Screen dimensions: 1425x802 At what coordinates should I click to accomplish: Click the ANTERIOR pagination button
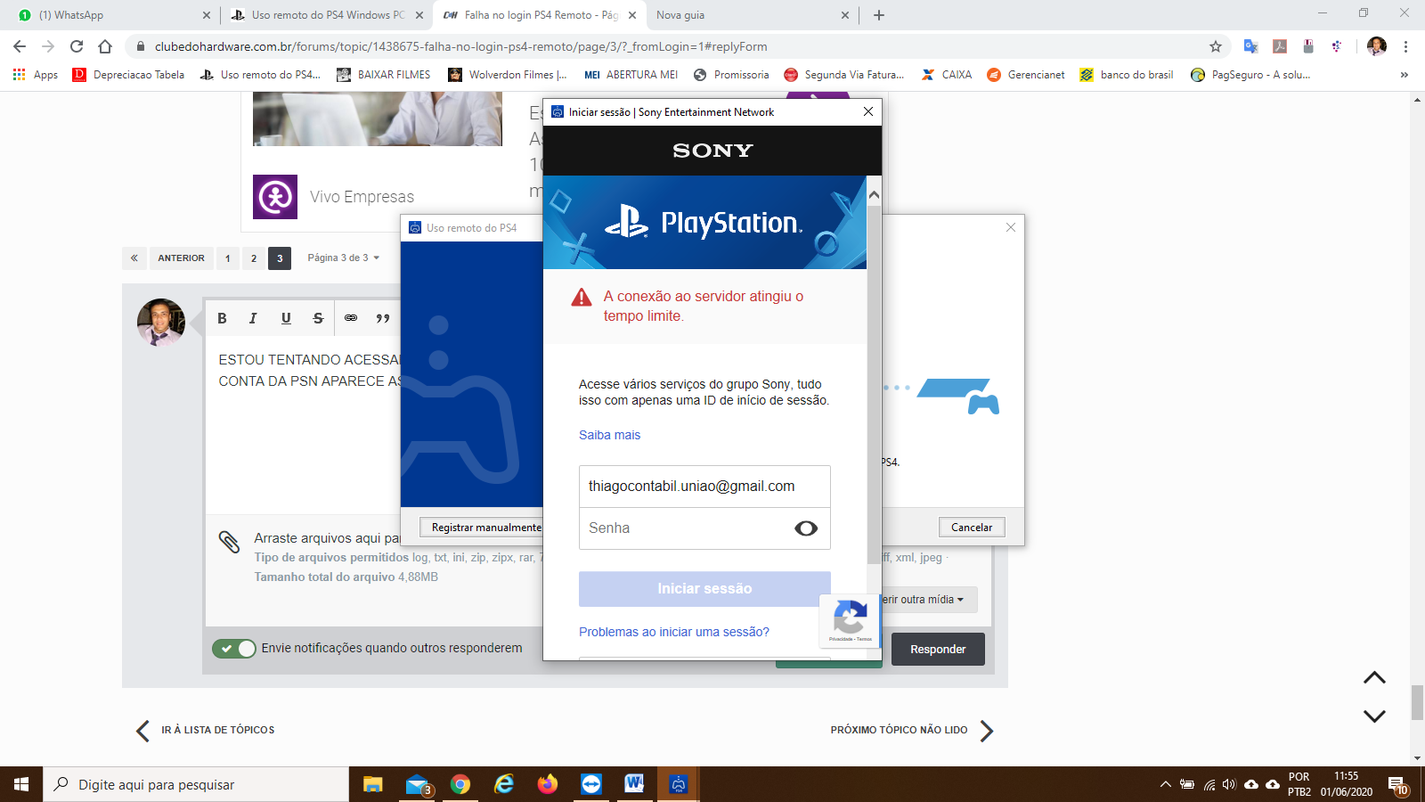181,258
